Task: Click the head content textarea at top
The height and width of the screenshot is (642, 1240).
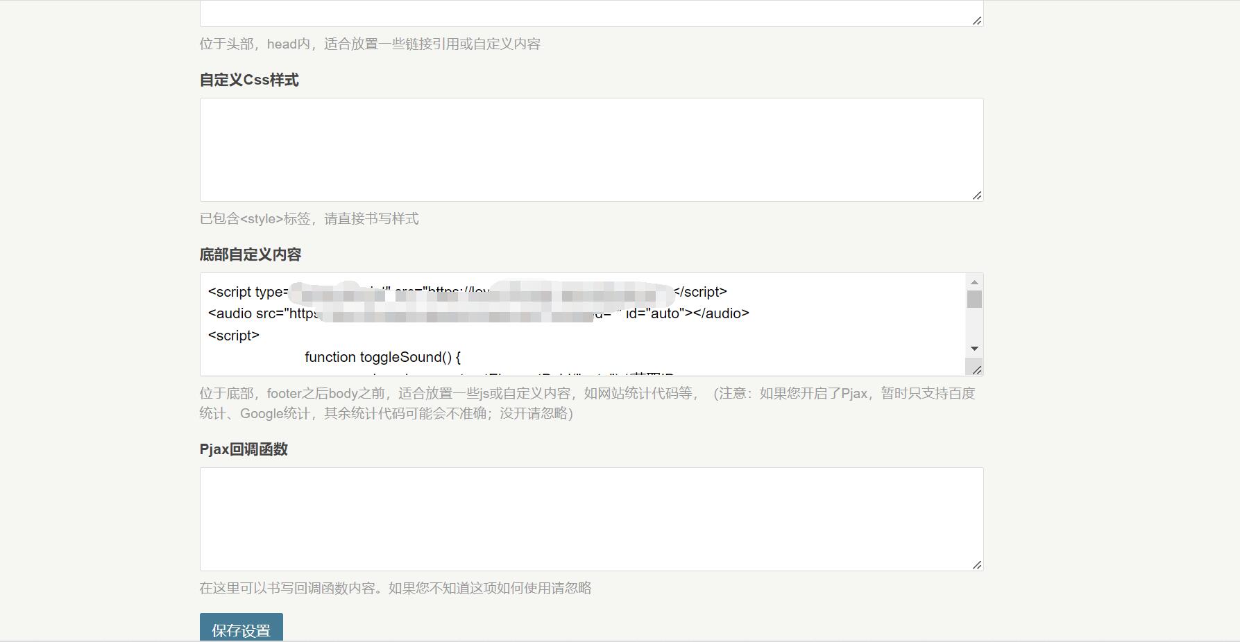Action: tap(591, 13)
